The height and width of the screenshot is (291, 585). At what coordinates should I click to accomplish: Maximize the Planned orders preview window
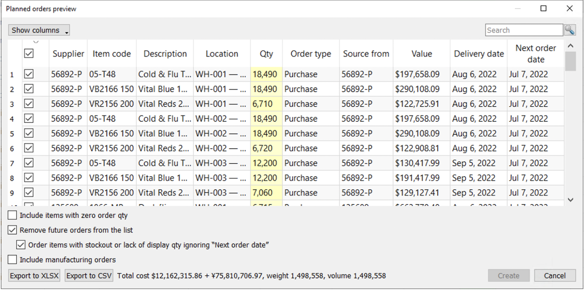pos(544,9)
